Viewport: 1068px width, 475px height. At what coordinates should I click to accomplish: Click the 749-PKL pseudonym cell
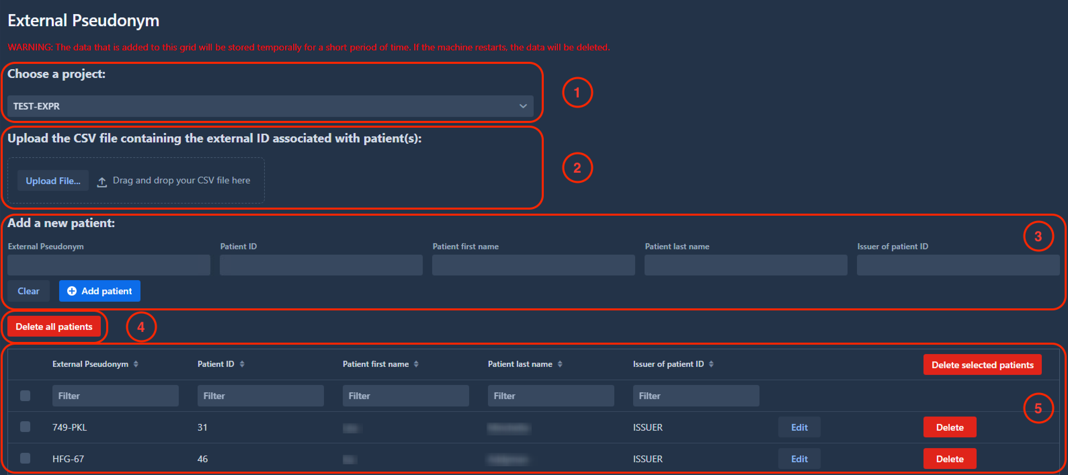pyautogui.click(x=70, y=427)
